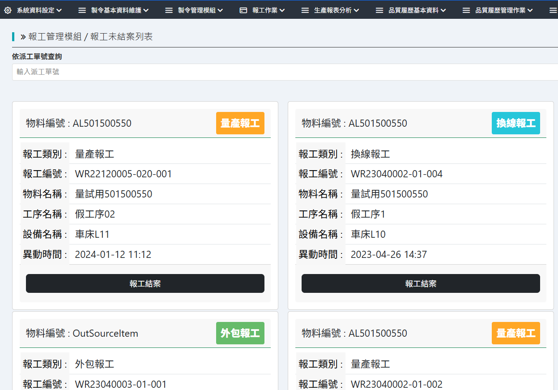558x390 pixels.
Task: Click the cyan 換線報工 badge
Action: 515,123
